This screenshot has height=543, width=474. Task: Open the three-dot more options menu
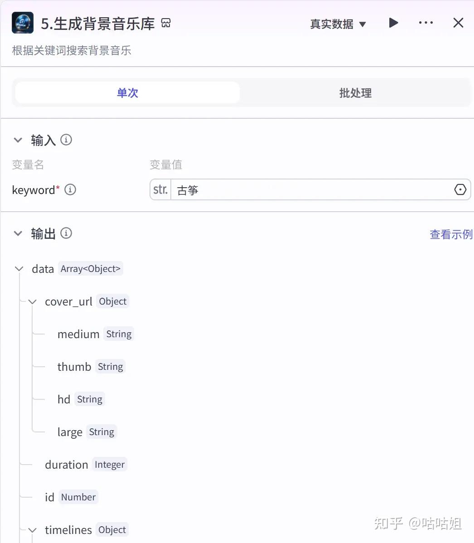pyautogui.click(x=426, y=23)
